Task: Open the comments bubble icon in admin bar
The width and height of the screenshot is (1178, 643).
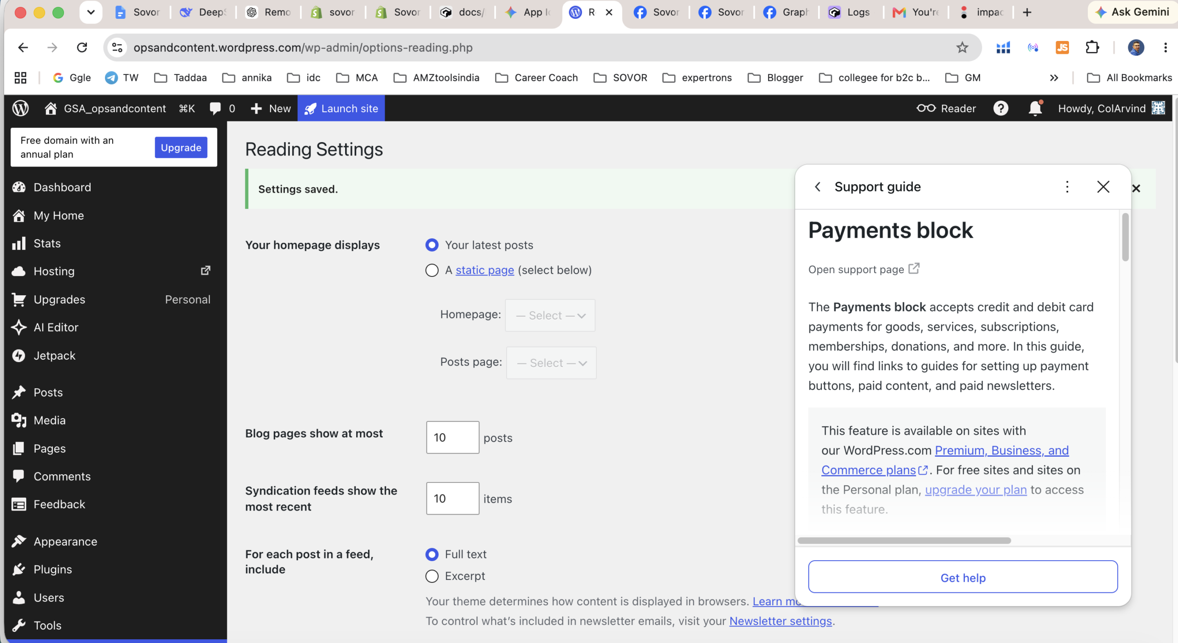Action: click(x=215, y=109)
